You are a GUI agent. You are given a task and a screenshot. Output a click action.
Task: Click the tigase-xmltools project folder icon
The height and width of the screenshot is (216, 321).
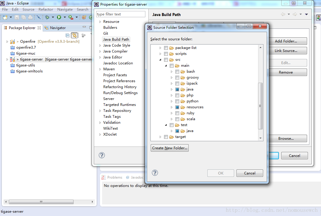(x=13, y=71)
